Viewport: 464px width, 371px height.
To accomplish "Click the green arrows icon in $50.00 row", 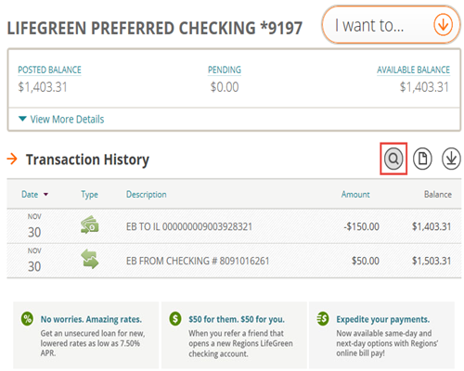I will point(90,259).
